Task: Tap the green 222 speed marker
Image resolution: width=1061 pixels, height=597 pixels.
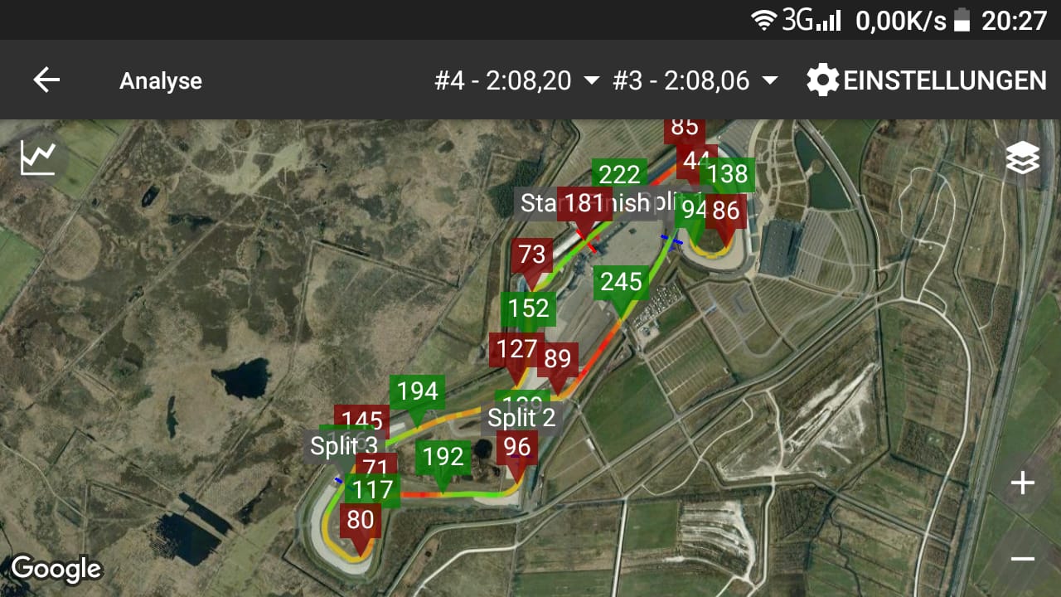Action: click(x=619, y=173)
